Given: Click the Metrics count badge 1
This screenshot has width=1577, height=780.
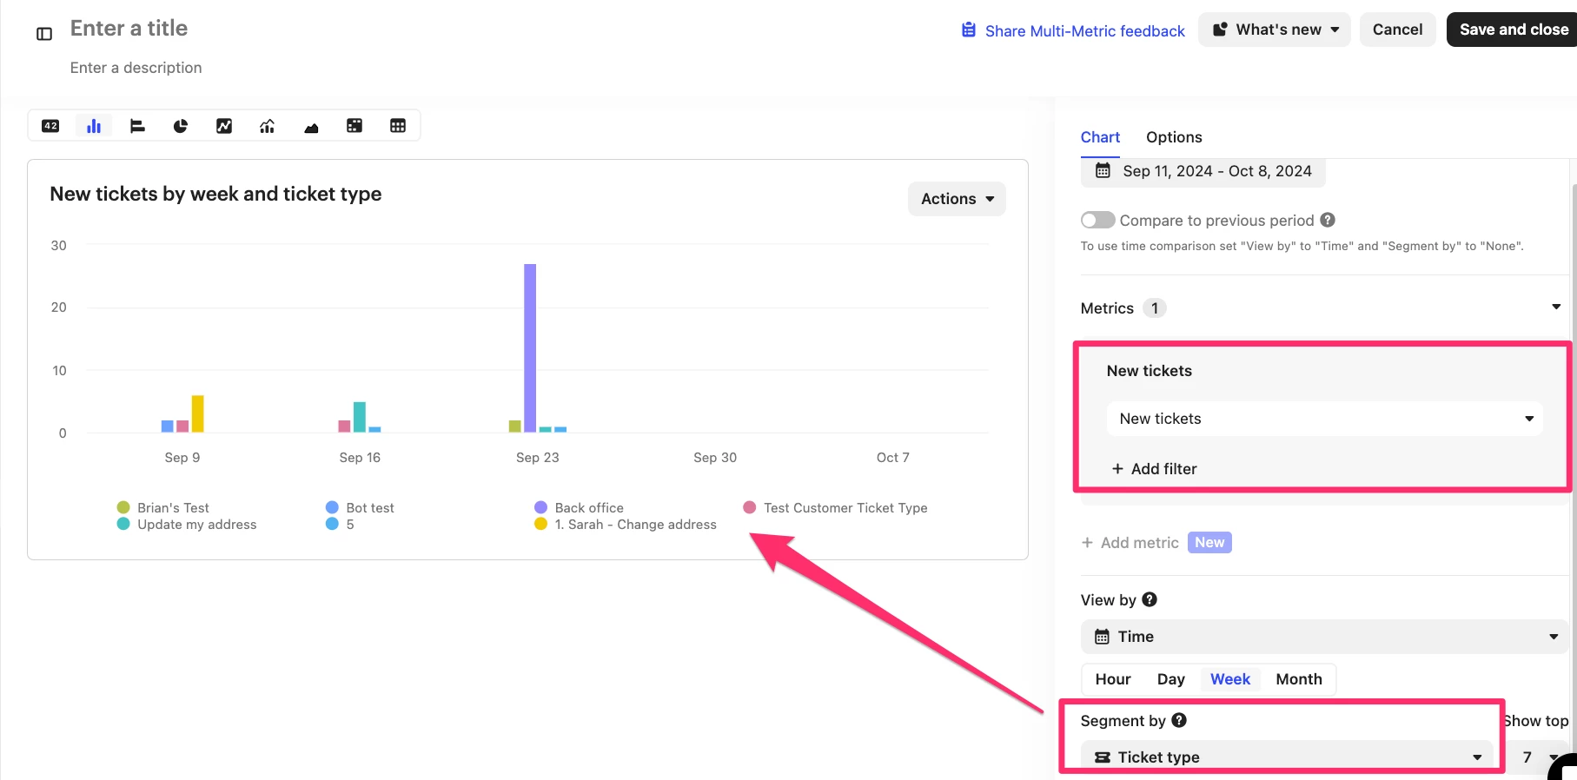Looking at the screenshot, I should 1155,308.
